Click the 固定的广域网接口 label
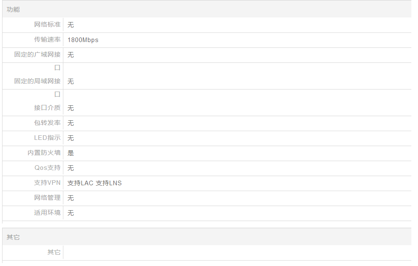 coord(38,55)
